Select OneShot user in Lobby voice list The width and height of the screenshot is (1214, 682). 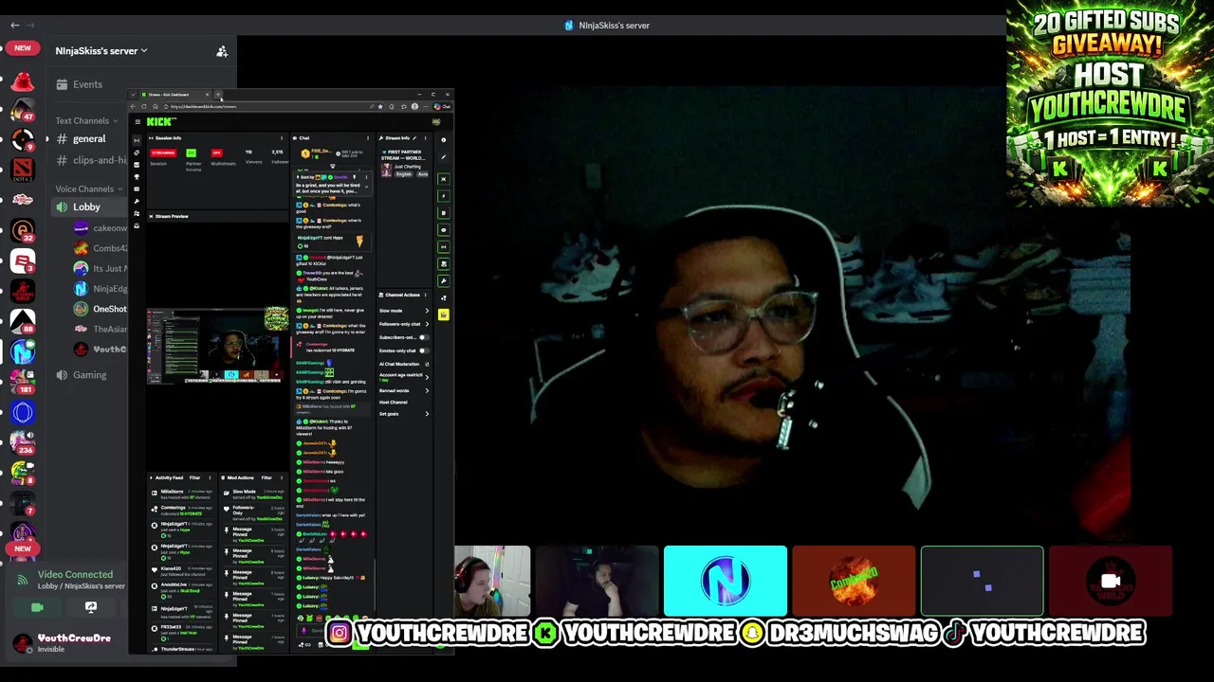(x=101, y=309)
